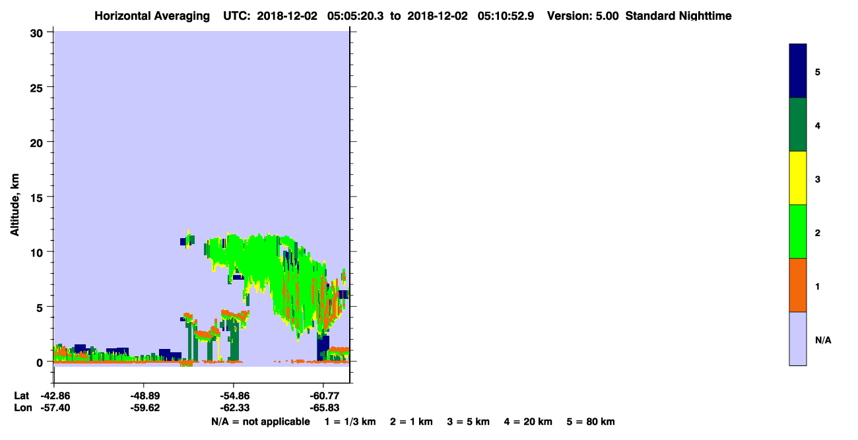The height and width of the screenshot is (440, 858).
Task: Click the dark green colorbar segment labeled 4
Action: click(798, 125)
